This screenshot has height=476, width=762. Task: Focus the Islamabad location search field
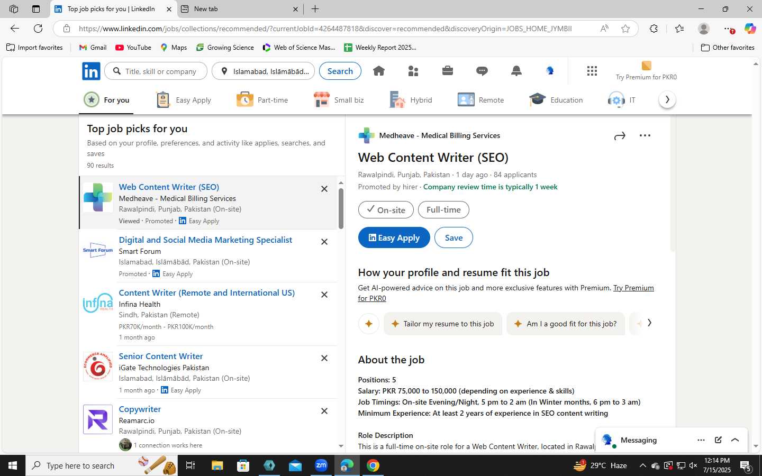pyautogui.click(x=264, y=71)
